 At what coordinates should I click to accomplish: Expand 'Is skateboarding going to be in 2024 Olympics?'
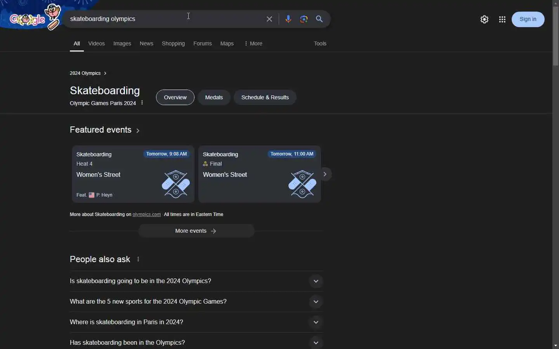click(x=196, y=281)
